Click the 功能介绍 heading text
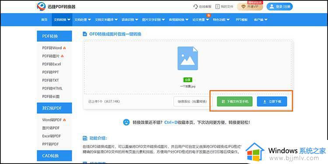328x164 pixels. coord(98,138)
